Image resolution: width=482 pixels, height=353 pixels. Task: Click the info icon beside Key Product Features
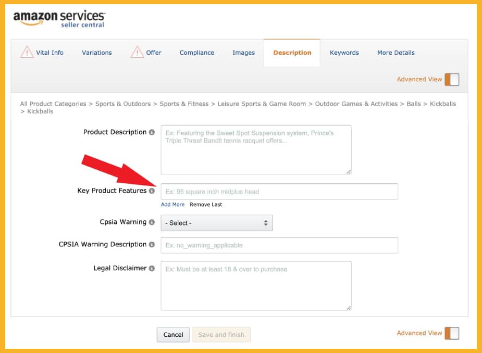153,191
